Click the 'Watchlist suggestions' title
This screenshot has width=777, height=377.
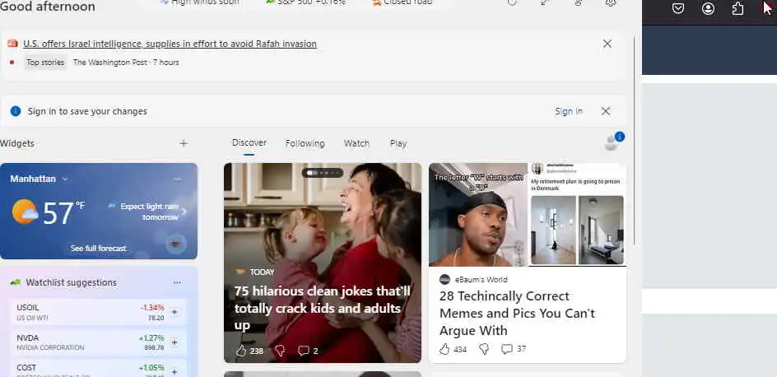pos(72,282)
